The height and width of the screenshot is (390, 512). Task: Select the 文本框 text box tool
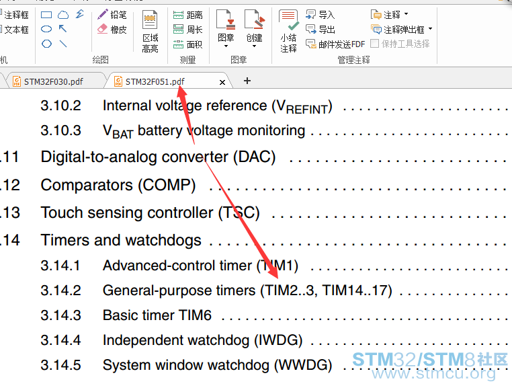tap(14, 30)
